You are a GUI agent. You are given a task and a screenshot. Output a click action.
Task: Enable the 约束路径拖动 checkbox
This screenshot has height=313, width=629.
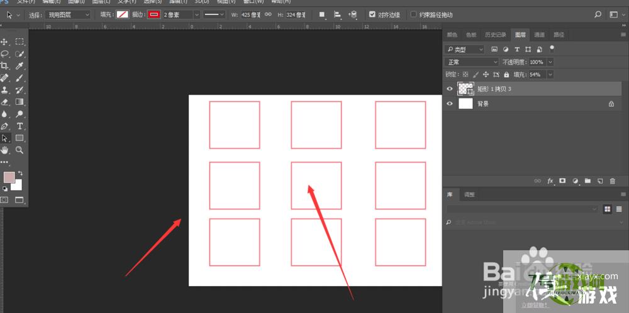tap(414, 14)
